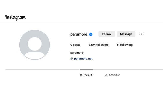Viewport: 163px width, 91px height.
Task: Click the active tab indicator line above POSTS
Action: tap(86, 70)
